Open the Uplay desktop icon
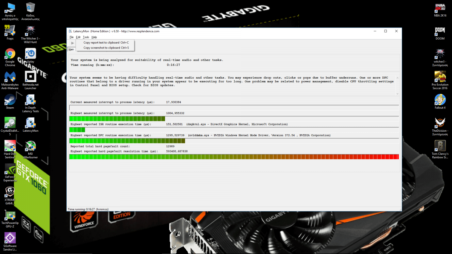Image resolution: width=452 pixels, height=254 pixels. [30, 56]
